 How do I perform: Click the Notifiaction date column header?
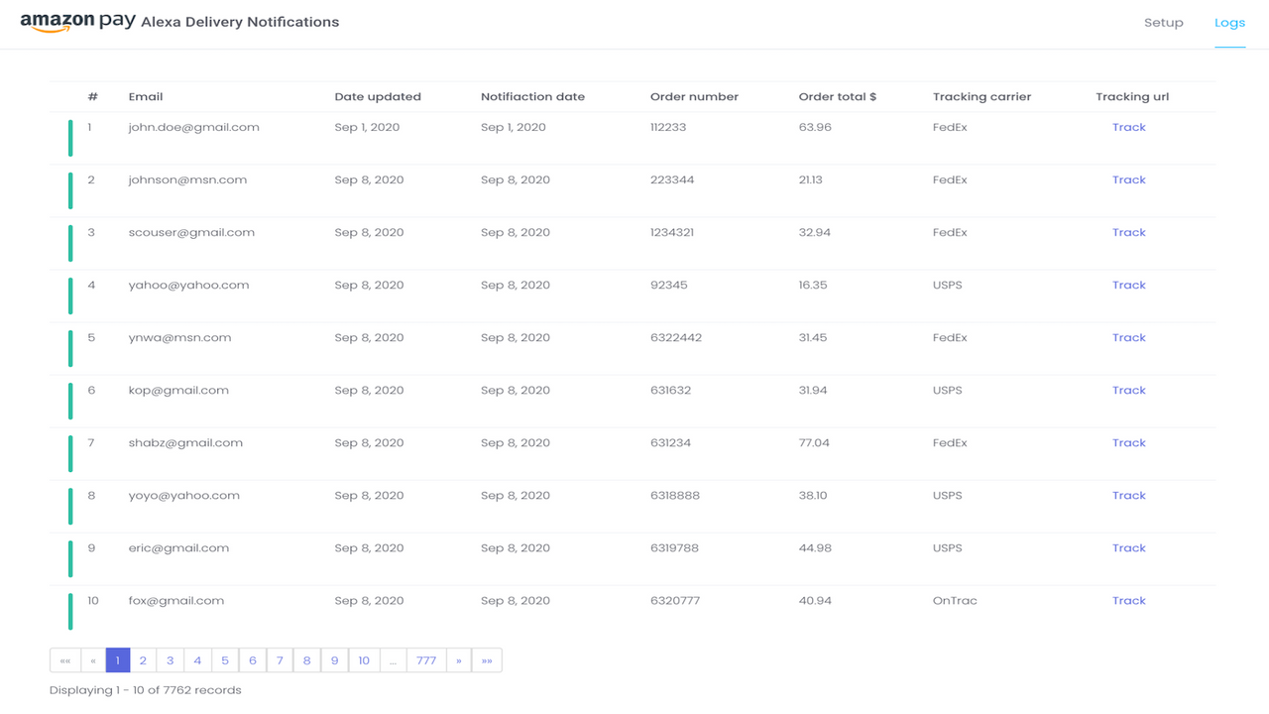(x=532, y=97)
